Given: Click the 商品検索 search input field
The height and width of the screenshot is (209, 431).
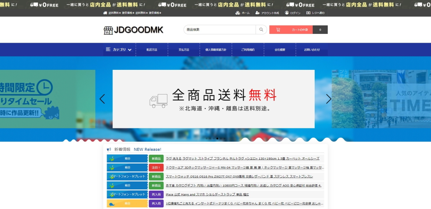Looking at the screenshot, I should click(x=219, y=30).
